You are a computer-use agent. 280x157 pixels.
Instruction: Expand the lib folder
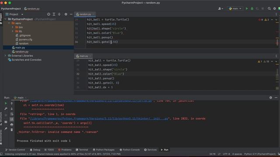pyautogui.click(x=13, y=31)
